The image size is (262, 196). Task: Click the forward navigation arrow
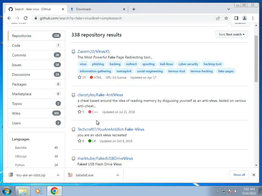[x=17, y=18]
